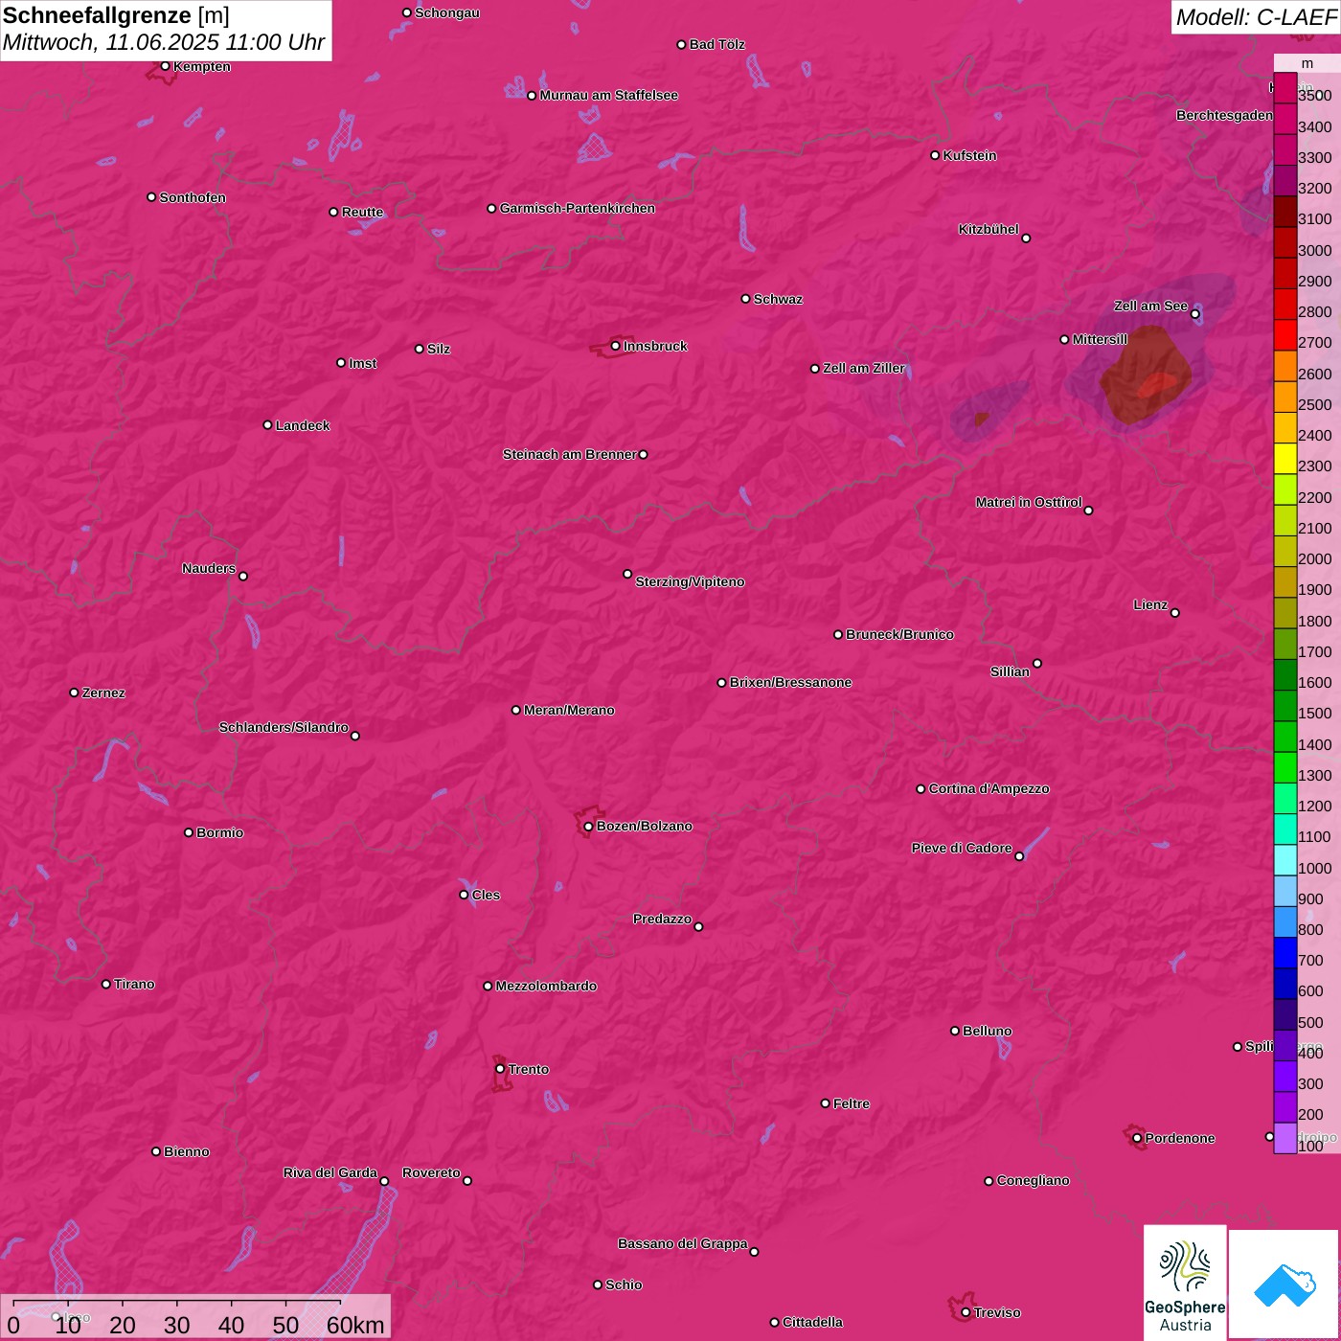This screenshot has height=1341, width=1341.
Task: Click the date "Mittwoch, 11.06.2025 11:00 Uhr"
Action: point(164,43)
